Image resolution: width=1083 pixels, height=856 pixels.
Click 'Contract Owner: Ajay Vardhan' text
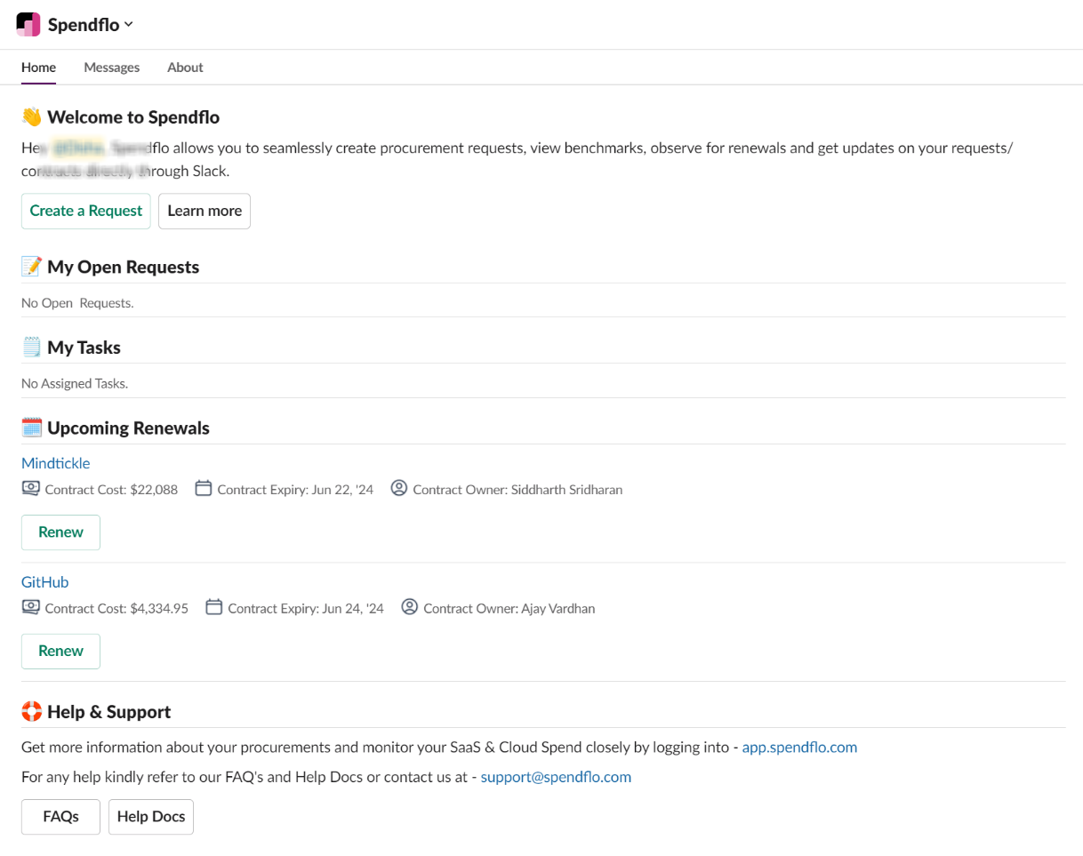[x=509, y=608]
